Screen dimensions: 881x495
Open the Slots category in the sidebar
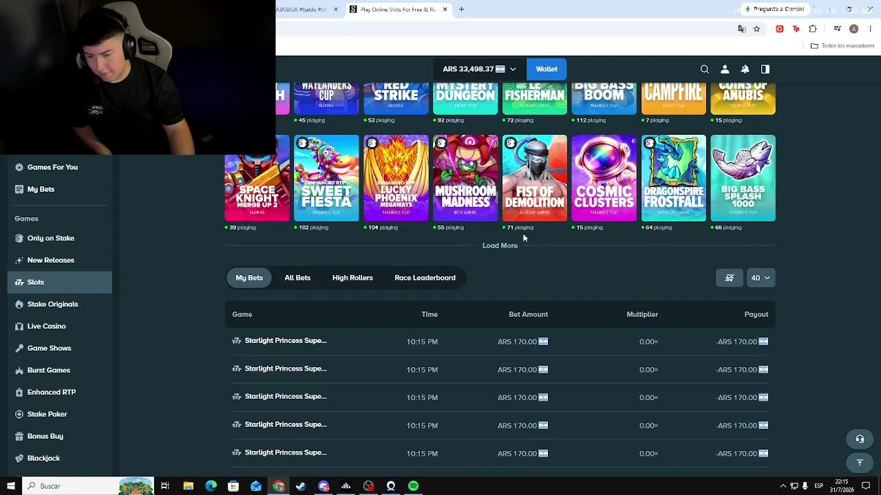point(60,282)
